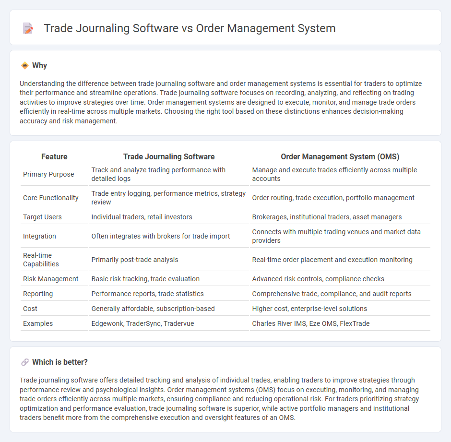Click the Examples row label
This screenshot has width=451, height=442.
pyautogui.click(x=38, y=323)
